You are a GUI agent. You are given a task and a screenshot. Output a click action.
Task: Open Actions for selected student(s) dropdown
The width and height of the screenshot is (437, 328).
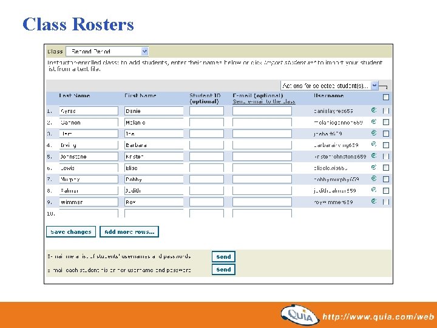point(329,86)
